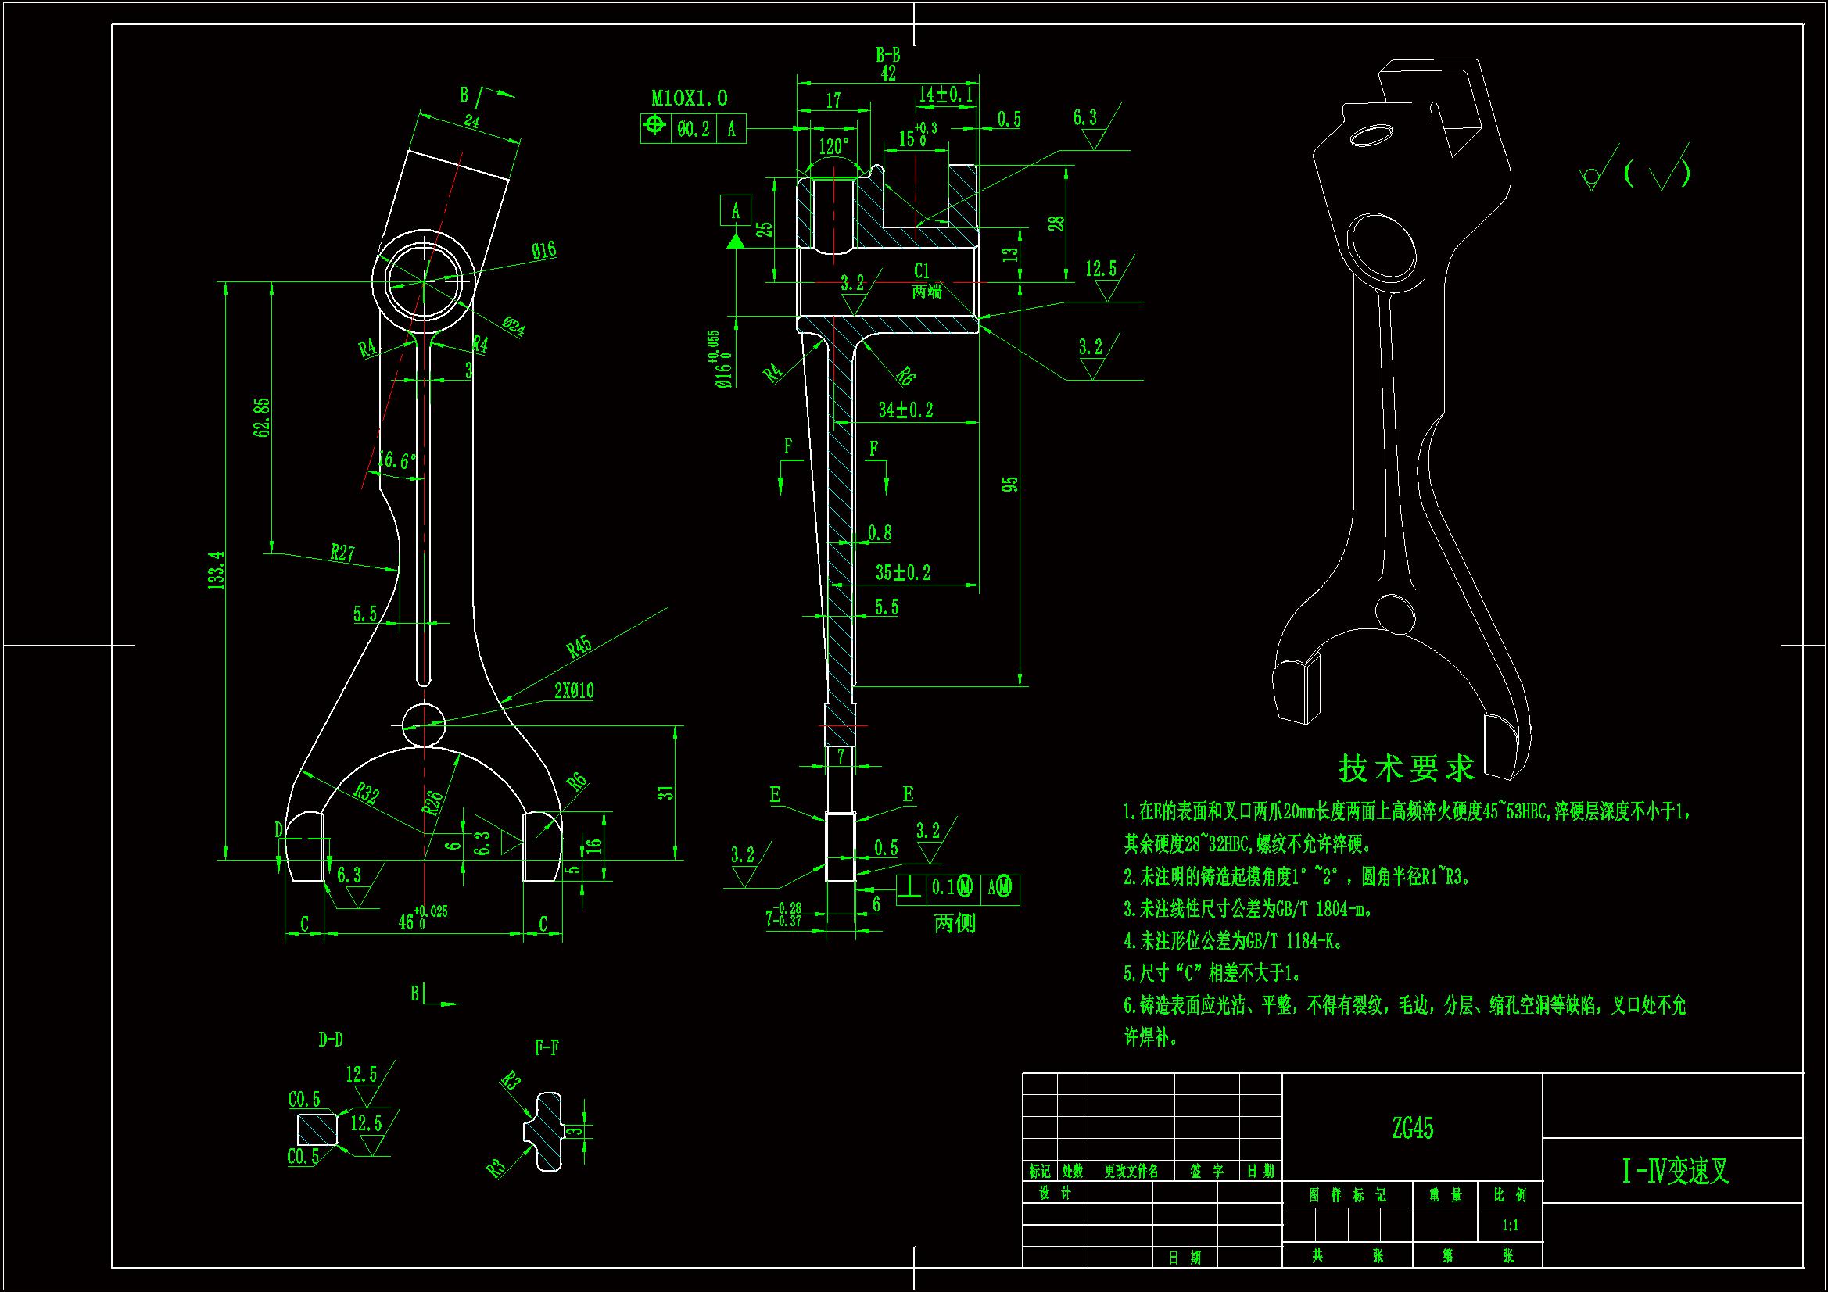
Task: Select the 2XØ10 hole callout
Action: (x=574, y=691)
